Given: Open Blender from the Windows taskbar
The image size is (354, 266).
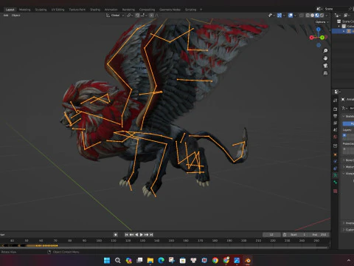Looking at the screenshot, I should point(248,260).
